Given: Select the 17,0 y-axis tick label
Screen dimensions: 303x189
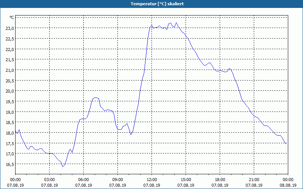Looking at the screenshot, I should click(x=9, y=154).
